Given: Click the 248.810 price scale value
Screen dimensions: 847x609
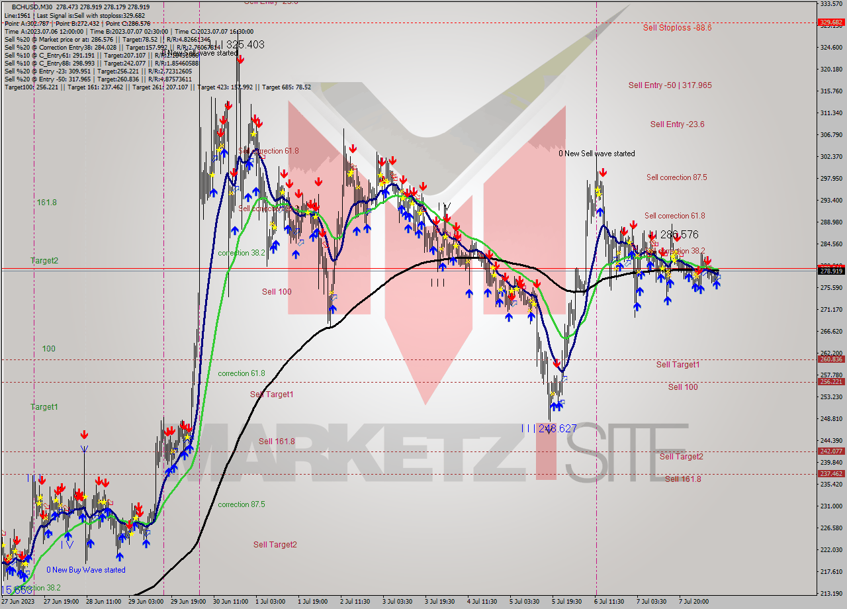Looking at the screenshot, I should 831,419.
